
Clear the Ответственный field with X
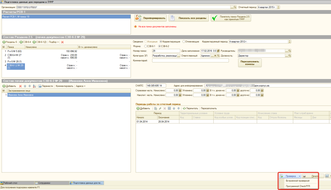click(215, 56)
